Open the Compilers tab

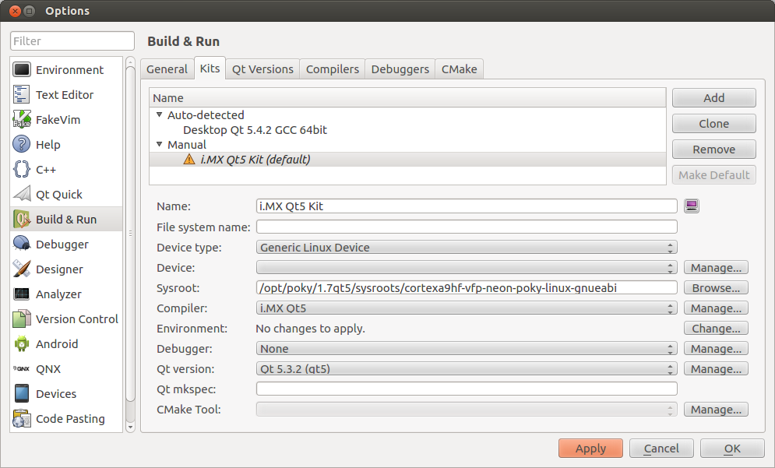333,69
